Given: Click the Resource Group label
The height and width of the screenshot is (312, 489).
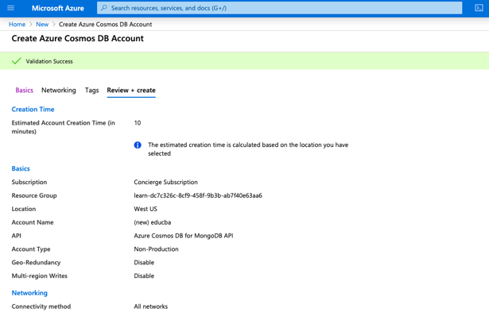Looking at the screenshot, I should point(34,195).
